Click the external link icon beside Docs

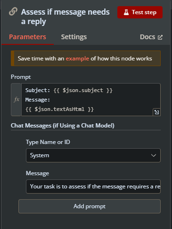point(160,37)
